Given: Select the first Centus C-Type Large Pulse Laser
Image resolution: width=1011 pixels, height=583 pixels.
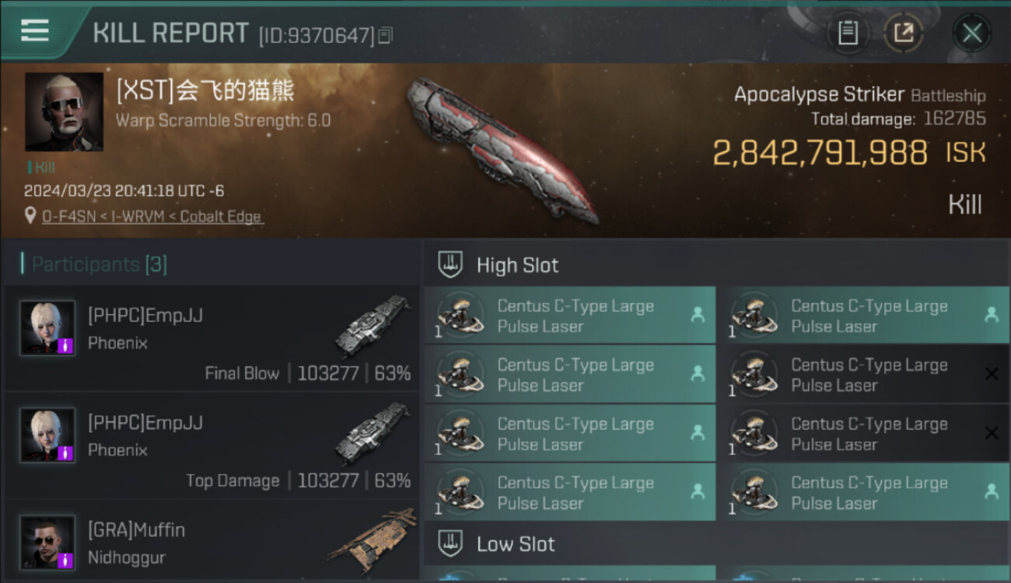Looking at the screenshot, I should pyautogui.click(x=570, y=315).
